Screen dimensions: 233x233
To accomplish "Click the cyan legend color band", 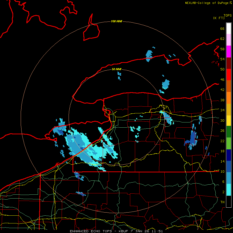I will (x=229, y=190).
